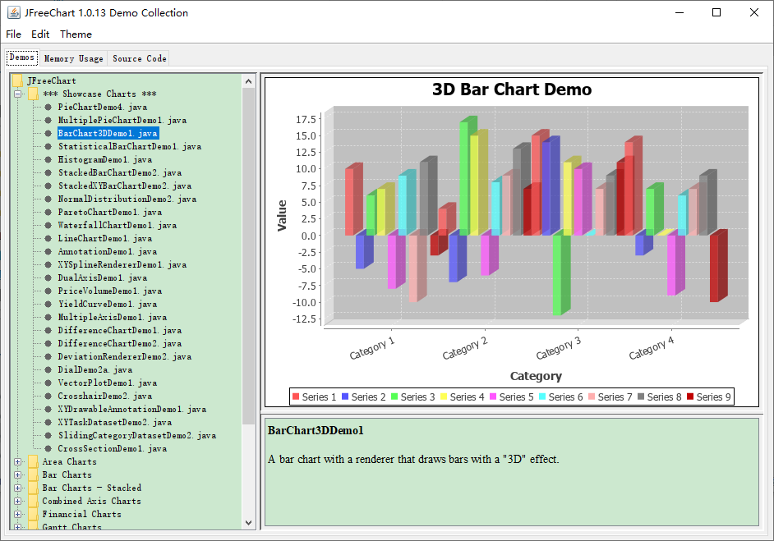Screen dimensions: 774x541
Task: Click bullet icon beside ParetoChartDemo1.java
Action: [48, 212]
